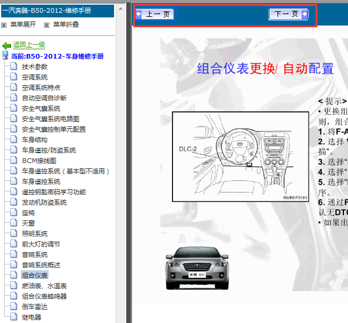Open 继电器 page

[x=31, y=317]
